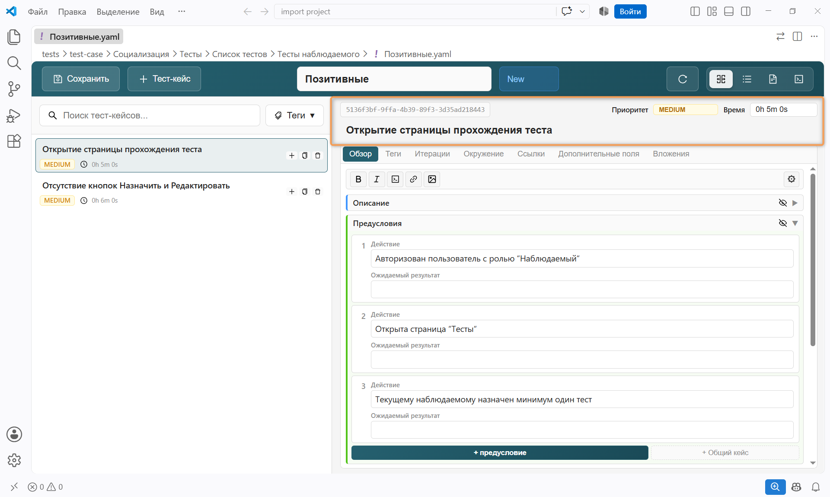Open the Теги filter dropdown
This screenshot has width=830, height=497.
point(294,115)
